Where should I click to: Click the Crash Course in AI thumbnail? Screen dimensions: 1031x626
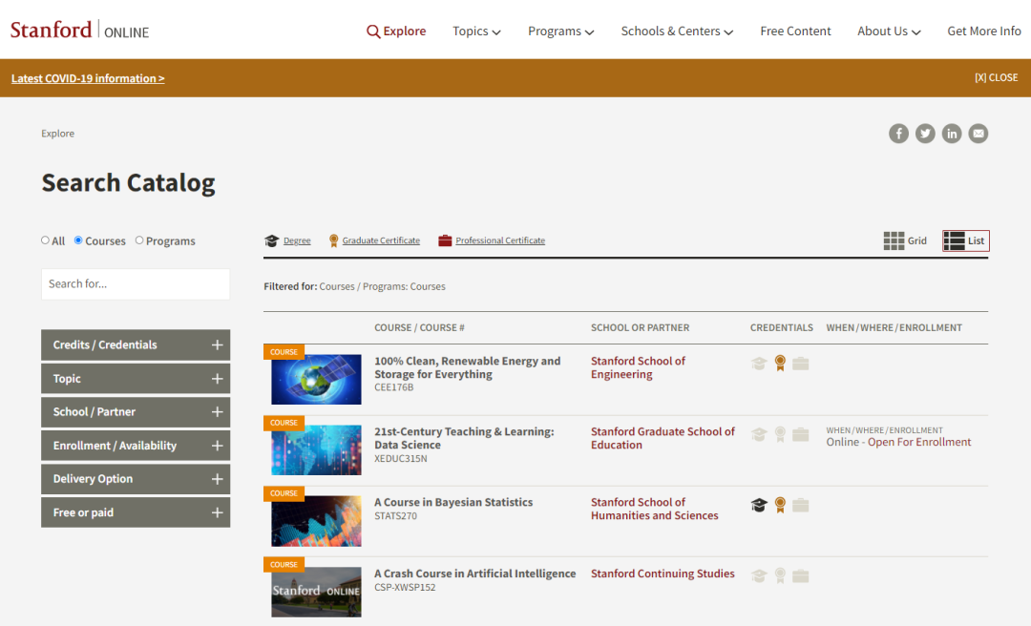point(316,592)
